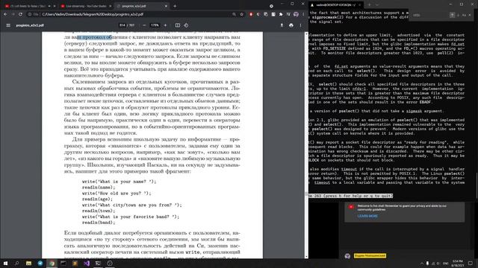Viewport: 478px width, 268px height.
Task: Add a new terminal tab
Action: (x=369, y=5)
